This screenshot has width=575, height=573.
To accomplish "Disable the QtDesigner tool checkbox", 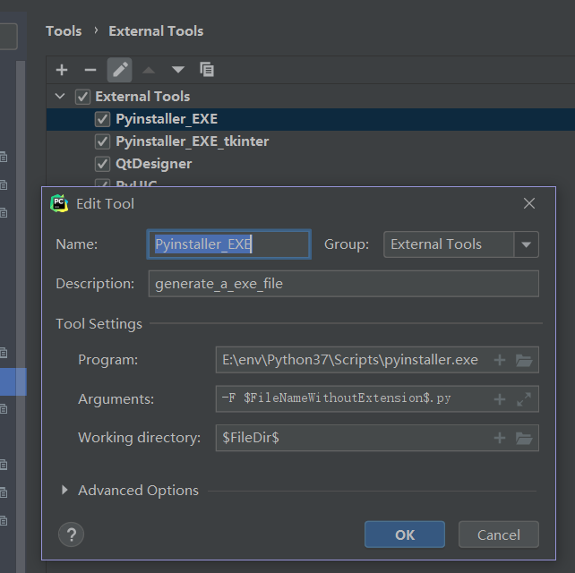I will click(x=102, y=164).
